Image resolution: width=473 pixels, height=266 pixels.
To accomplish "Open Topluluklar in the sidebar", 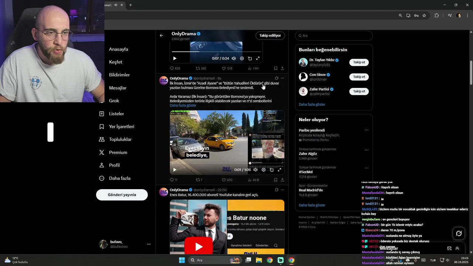I will tap(115, 140).
